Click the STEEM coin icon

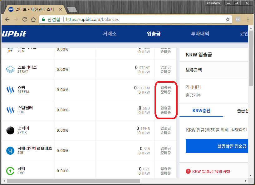pyautogui.click(x=10, y=90)
